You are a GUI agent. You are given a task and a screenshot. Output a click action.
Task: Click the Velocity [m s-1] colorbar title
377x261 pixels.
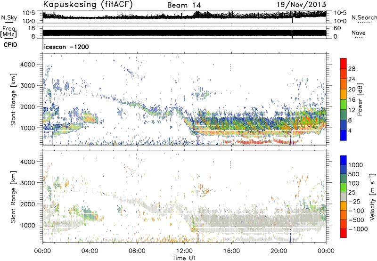tap(372, 196)
